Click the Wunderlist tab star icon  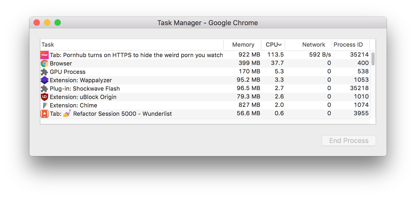pyautogui.click(x=44, y=113)
